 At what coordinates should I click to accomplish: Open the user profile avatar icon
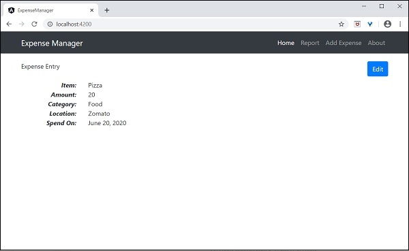click(387, 24)
